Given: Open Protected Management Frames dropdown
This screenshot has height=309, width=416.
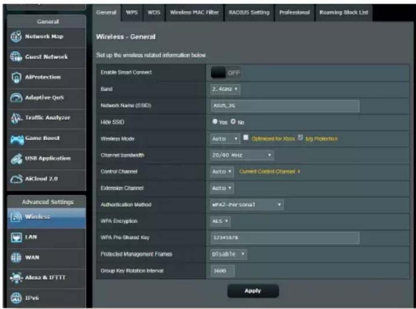Looking at the screenshot, I should tap(228, 254).
